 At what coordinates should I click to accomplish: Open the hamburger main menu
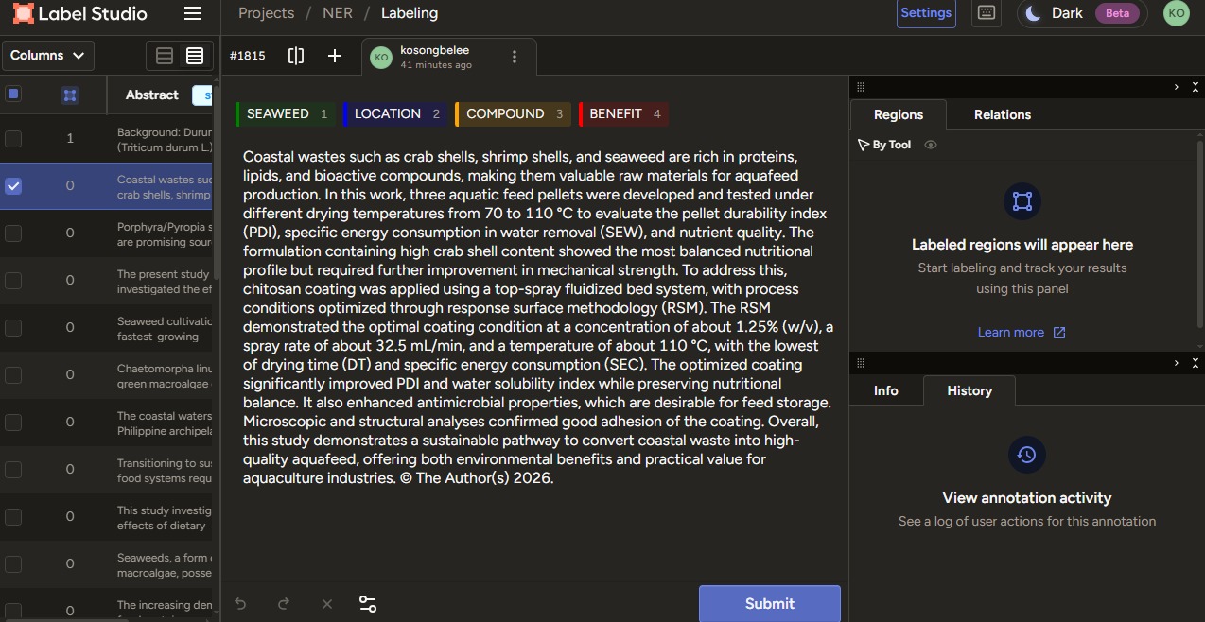point(193,13)
